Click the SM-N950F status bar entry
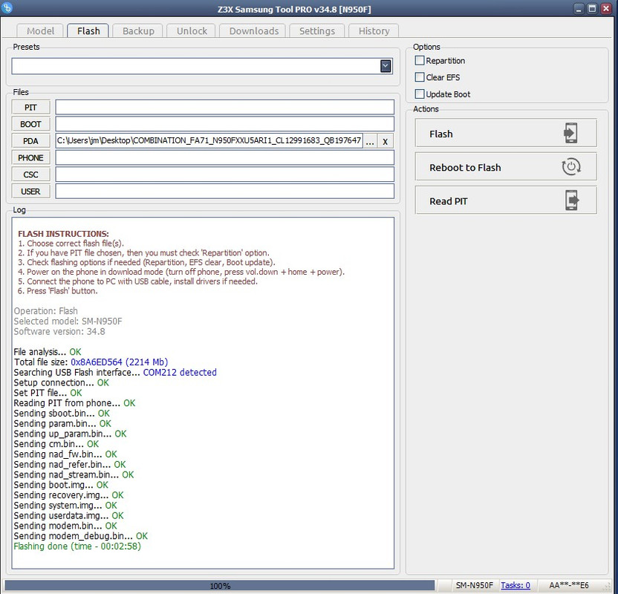 tap(474, 585)
